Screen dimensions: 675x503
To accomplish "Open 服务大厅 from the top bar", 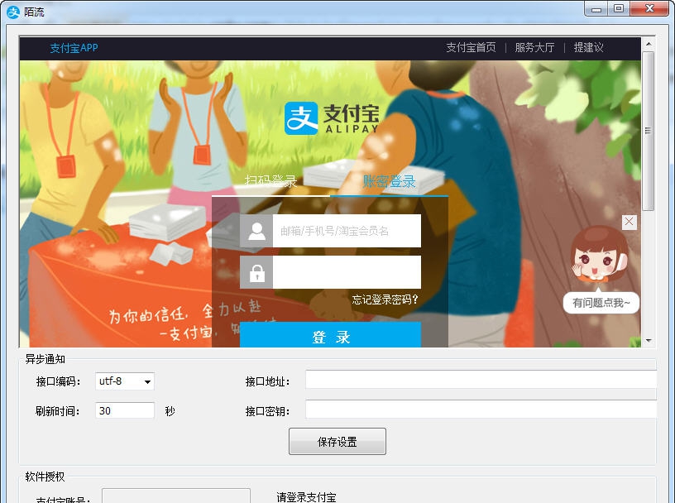I will pyautogui.click(x=534, y=47).
